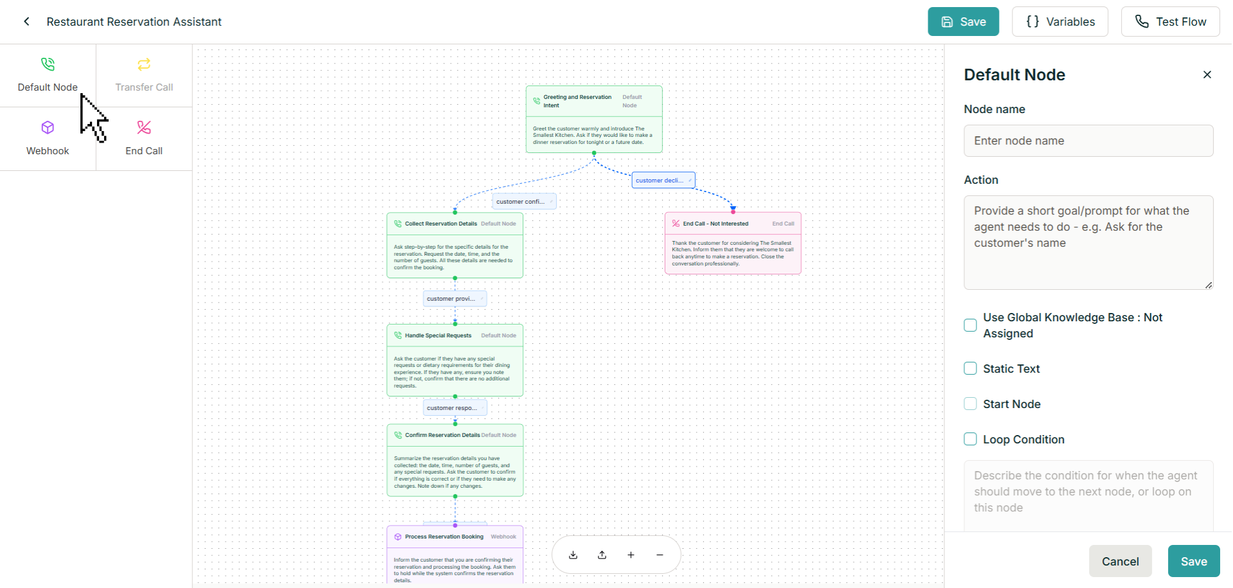Select the Greeting and Reservation Intent node
The image size is (1233, 588).
pos(594,119)
